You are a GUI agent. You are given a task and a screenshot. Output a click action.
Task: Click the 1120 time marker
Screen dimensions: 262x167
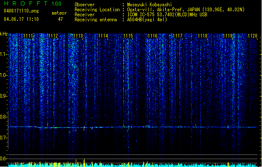[x=252, y=36]
